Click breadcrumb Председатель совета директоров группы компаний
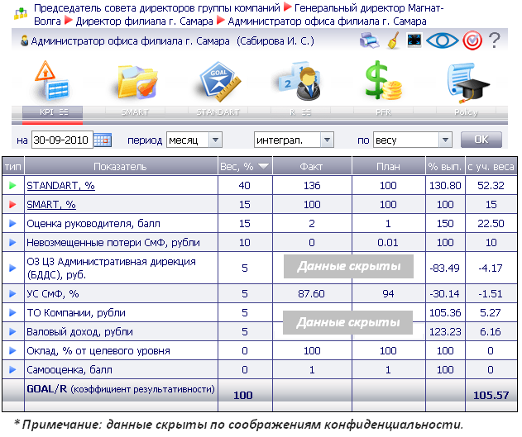The image size is (522, 437). [x=157, y=7]
